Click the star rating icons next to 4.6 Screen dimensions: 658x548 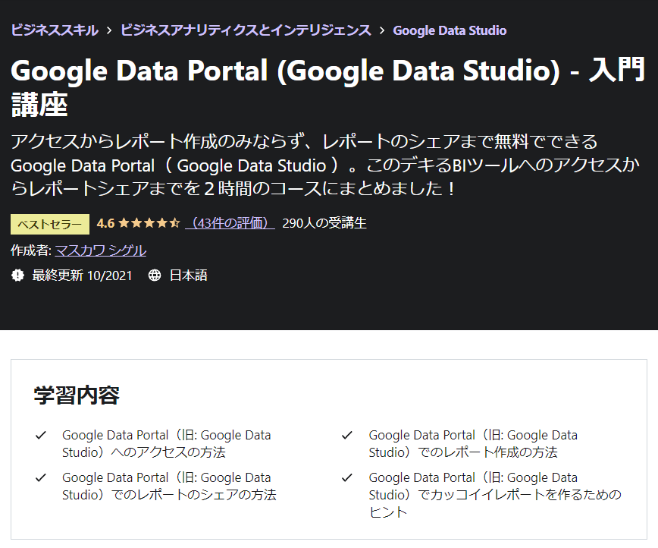coord(149,222)
